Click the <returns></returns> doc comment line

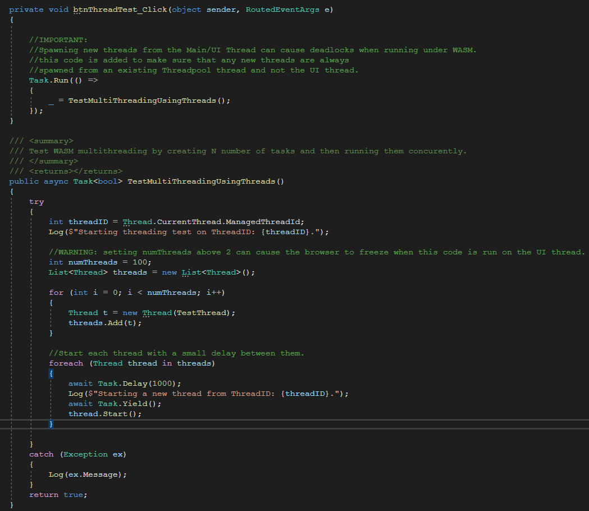coord(66,171)
